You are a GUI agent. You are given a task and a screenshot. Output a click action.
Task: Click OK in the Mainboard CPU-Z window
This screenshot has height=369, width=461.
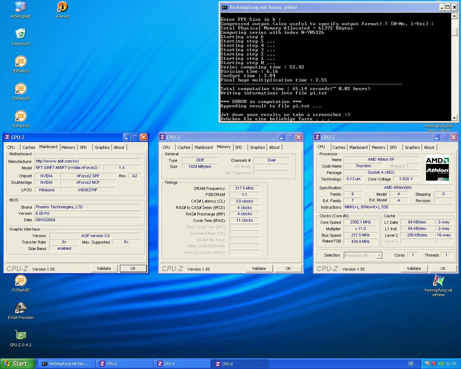[133, 268]
